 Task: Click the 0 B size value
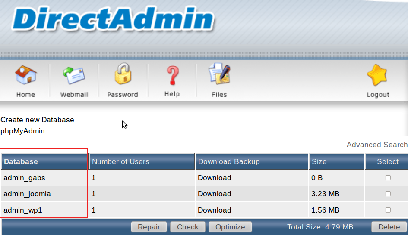317,178
